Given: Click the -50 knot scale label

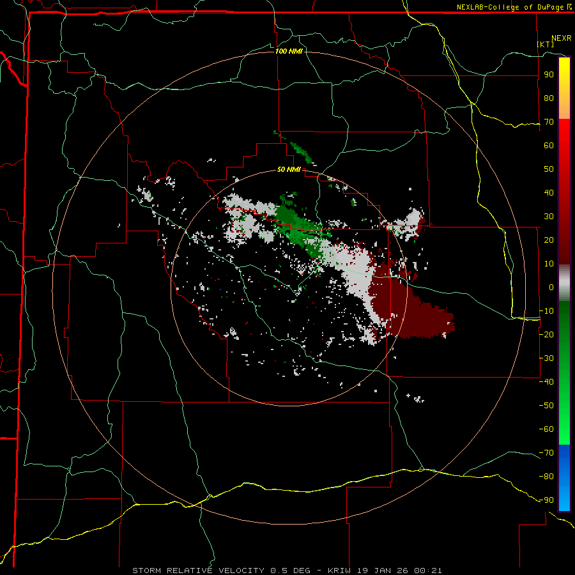Looking at the screenshot, I should point(546,406).
